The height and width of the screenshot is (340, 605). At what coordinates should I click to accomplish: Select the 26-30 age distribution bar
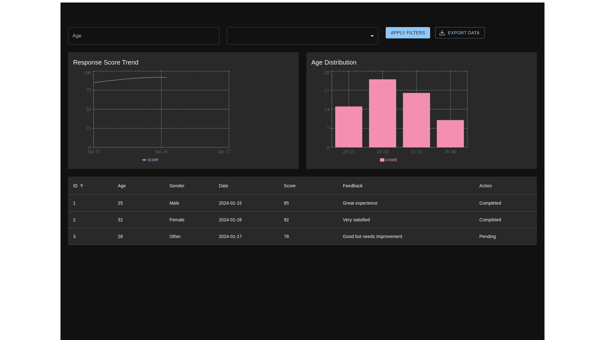point(383,113)
